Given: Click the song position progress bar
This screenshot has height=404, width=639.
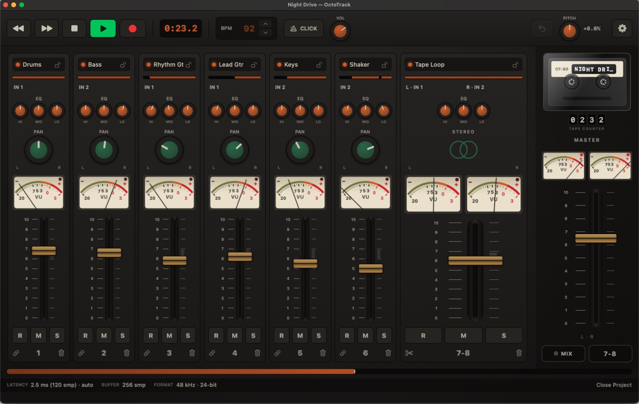Looking at the screenshot, I should pos(319,371).
